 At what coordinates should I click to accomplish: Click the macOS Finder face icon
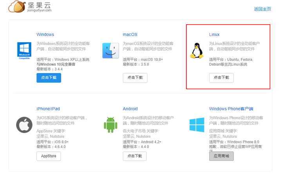(x=110, y=50)
